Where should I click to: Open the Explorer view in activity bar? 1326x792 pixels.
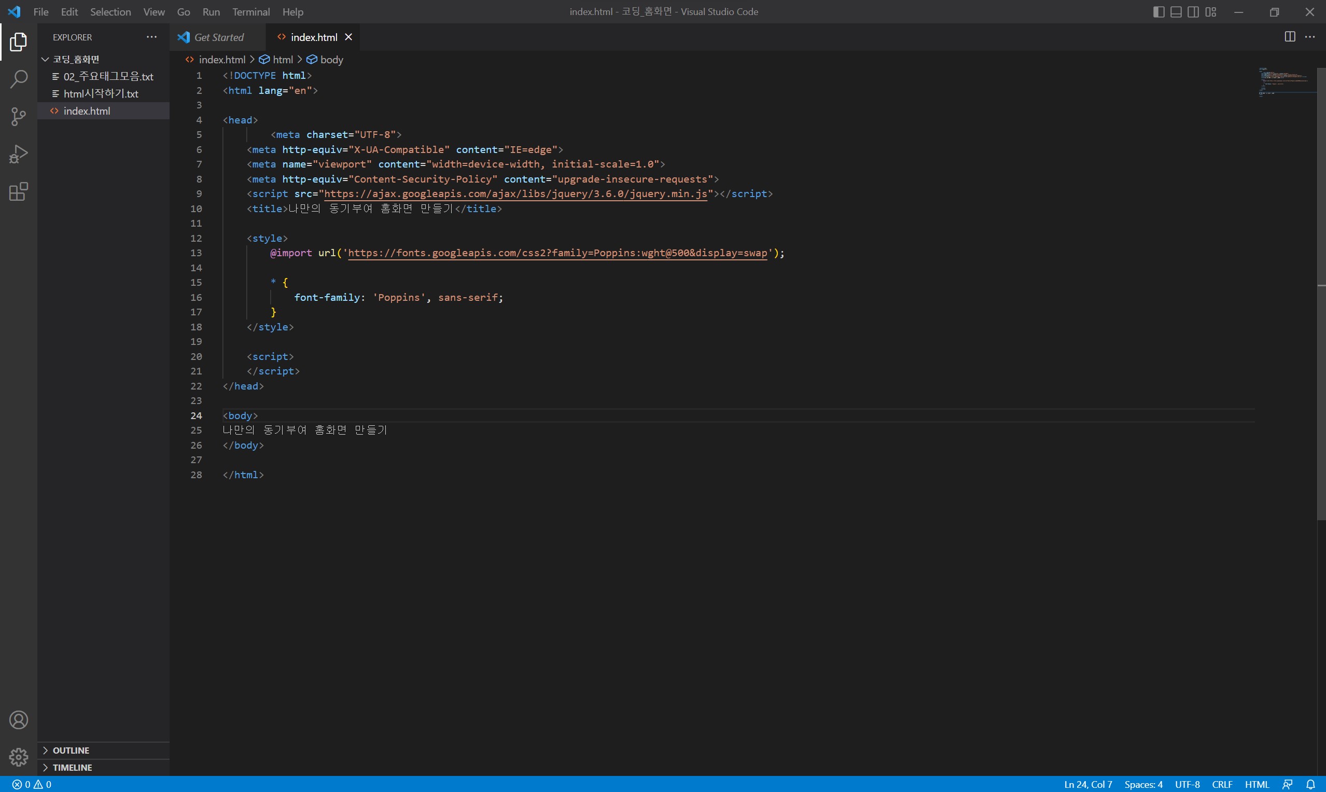point(19,41)
